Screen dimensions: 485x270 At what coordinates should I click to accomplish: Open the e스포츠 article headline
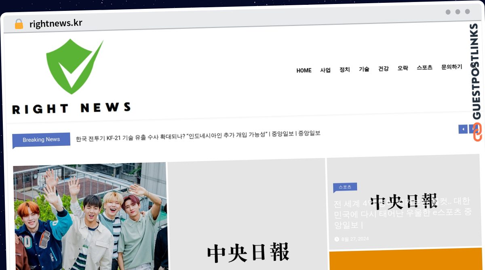[403, 213]
